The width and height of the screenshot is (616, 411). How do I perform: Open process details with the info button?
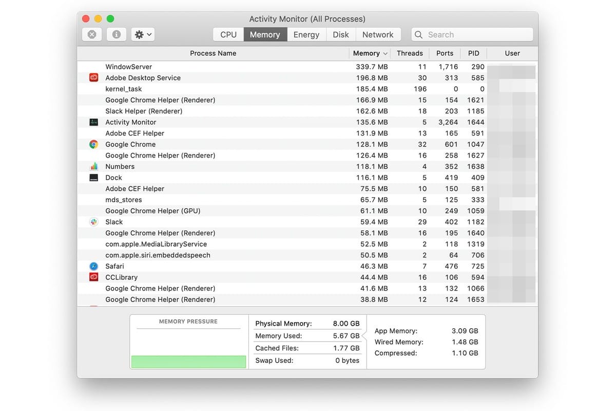pyautogui.click(x=116, y=34)
